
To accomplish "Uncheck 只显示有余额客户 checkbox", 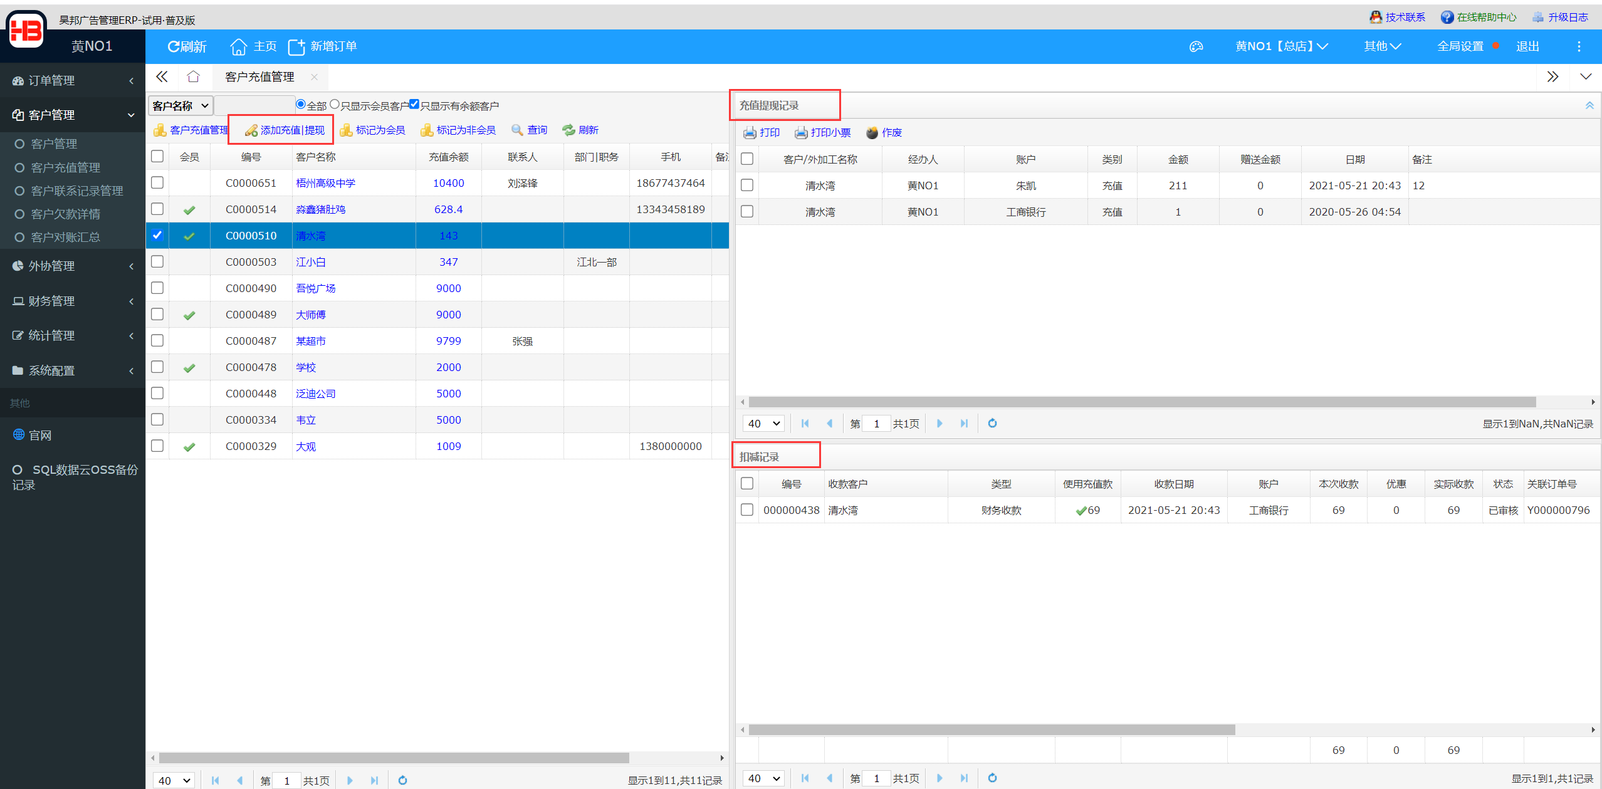I will (x=414, y=104).
